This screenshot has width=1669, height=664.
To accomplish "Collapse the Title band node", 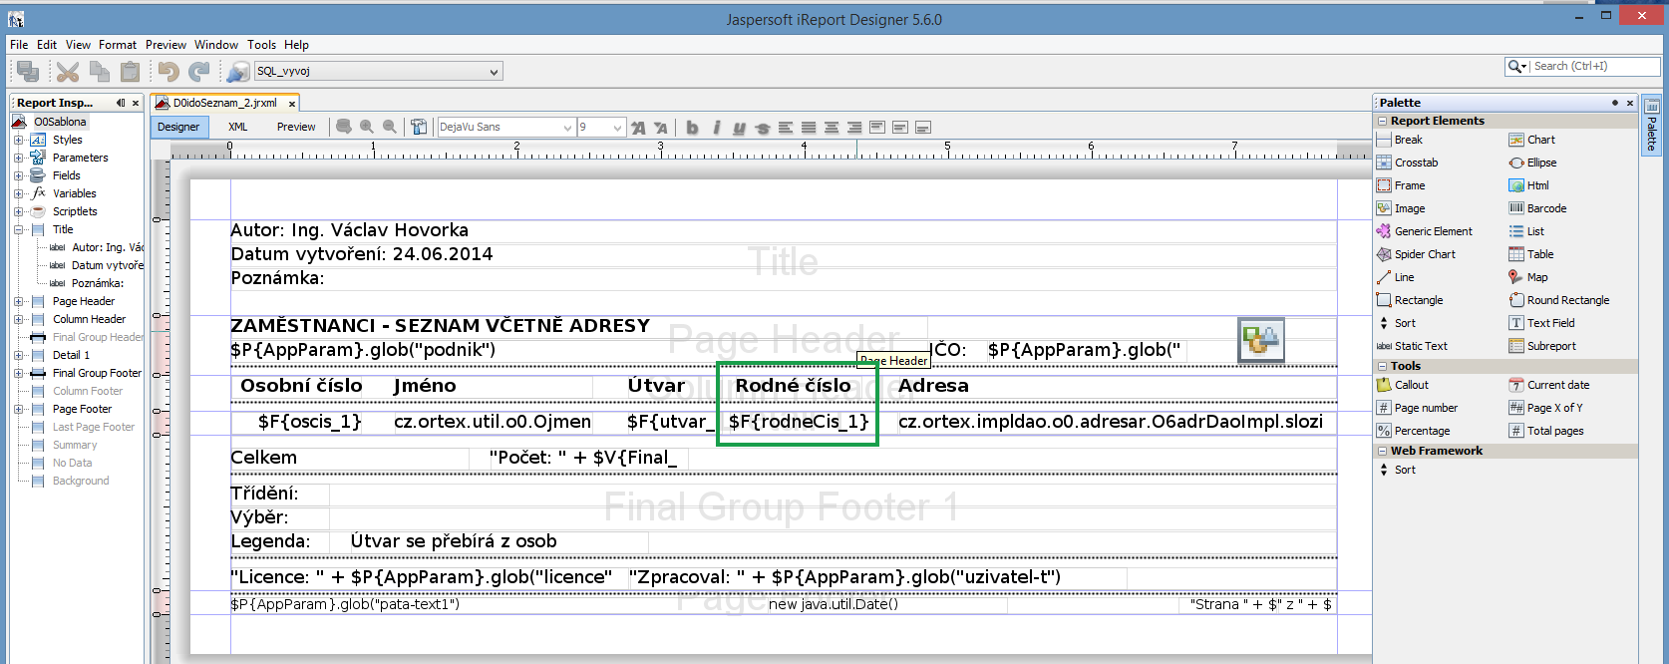I will [18, 229].
